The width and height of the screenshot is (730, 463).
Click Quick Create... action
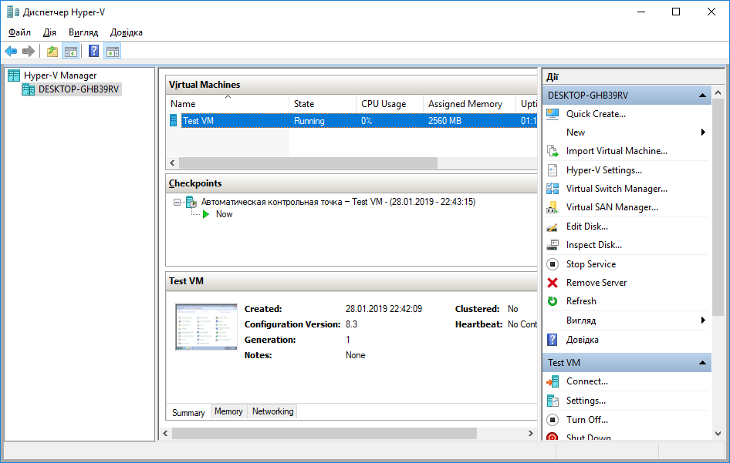[596, 114]
